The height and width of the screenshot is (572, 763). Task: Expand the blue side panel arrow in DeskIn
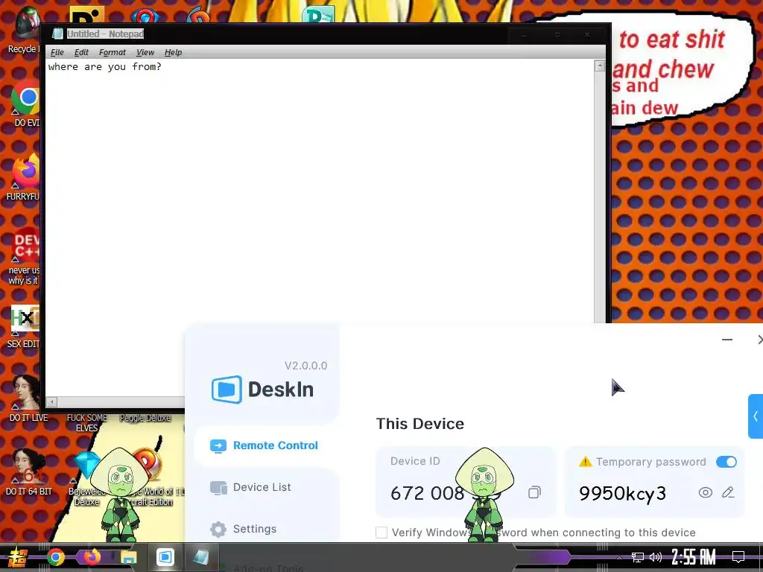(x=756, y=416)
